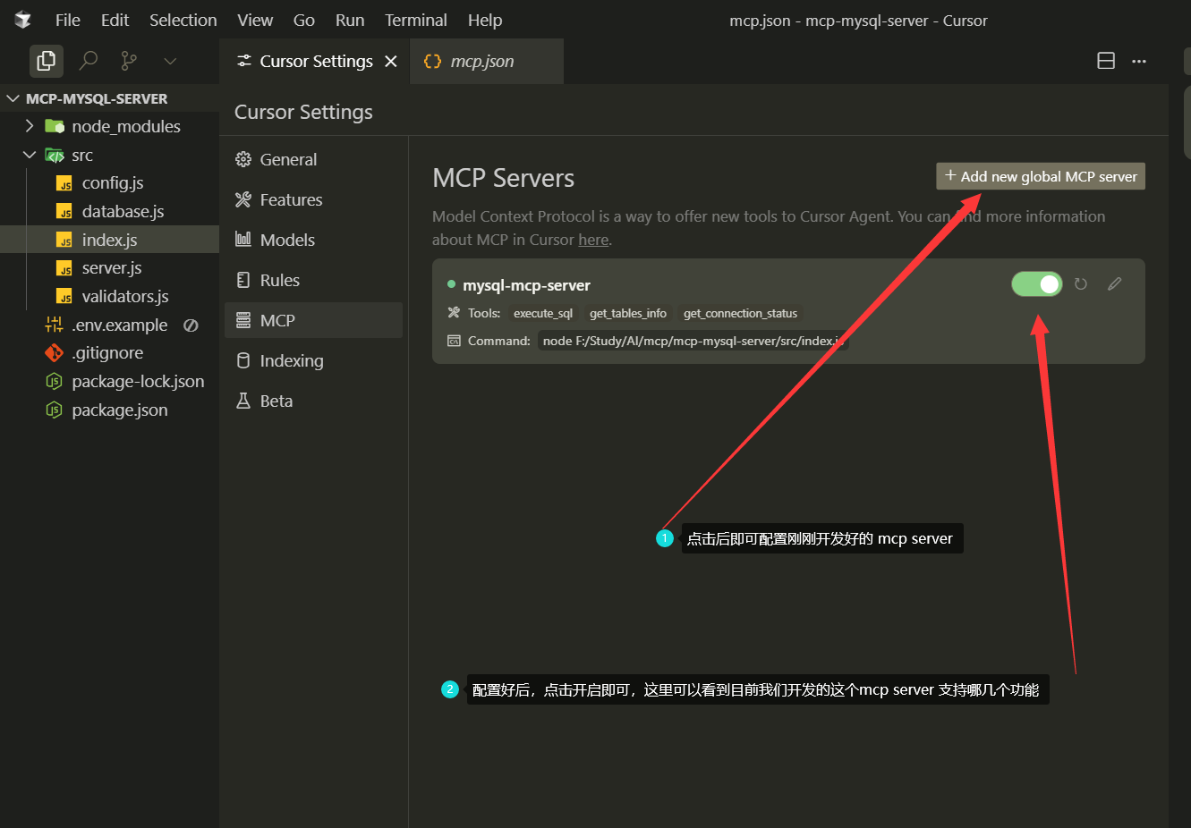Viewport: 1191px width, 828px height.
Task: Expand the node_modules folder
Action: [x=30, y=126]
